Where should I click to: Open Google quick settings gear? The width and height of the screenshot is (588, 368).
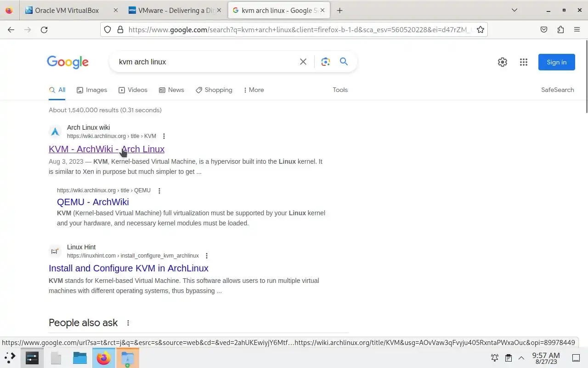pyautogui.click(x=503, y=62)
